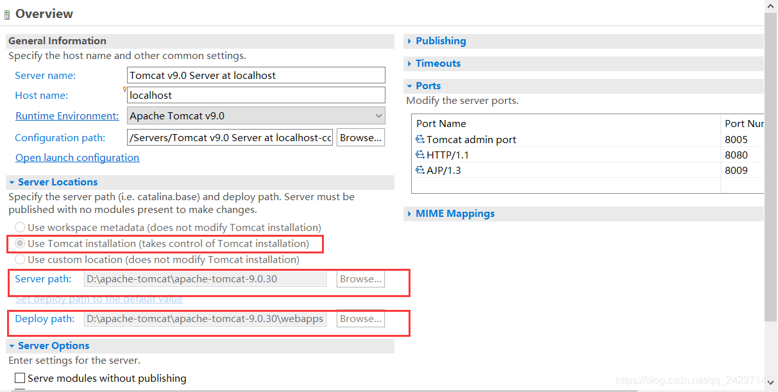Click Set deploy path to default value link
778x392 pixels.
tap(99, 299)
